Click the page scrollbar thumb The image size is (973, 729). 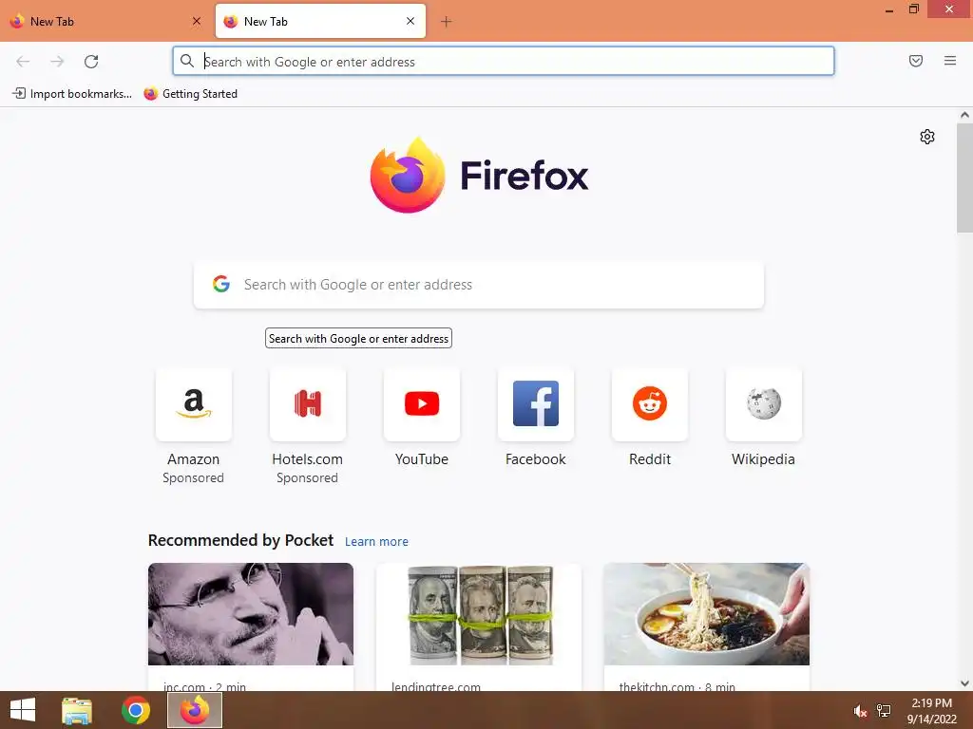click(x=964, y=178)
